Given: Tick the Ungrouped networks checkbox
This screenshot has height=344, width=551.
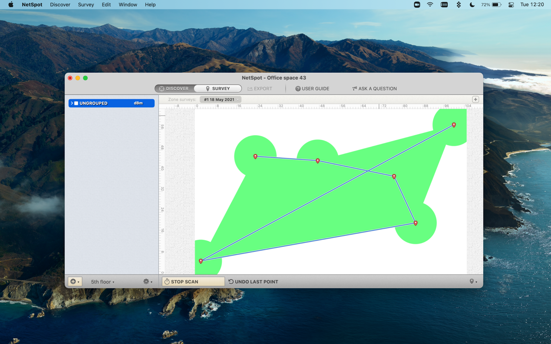Looking at the screenshot, I should (x=76, y=103).
